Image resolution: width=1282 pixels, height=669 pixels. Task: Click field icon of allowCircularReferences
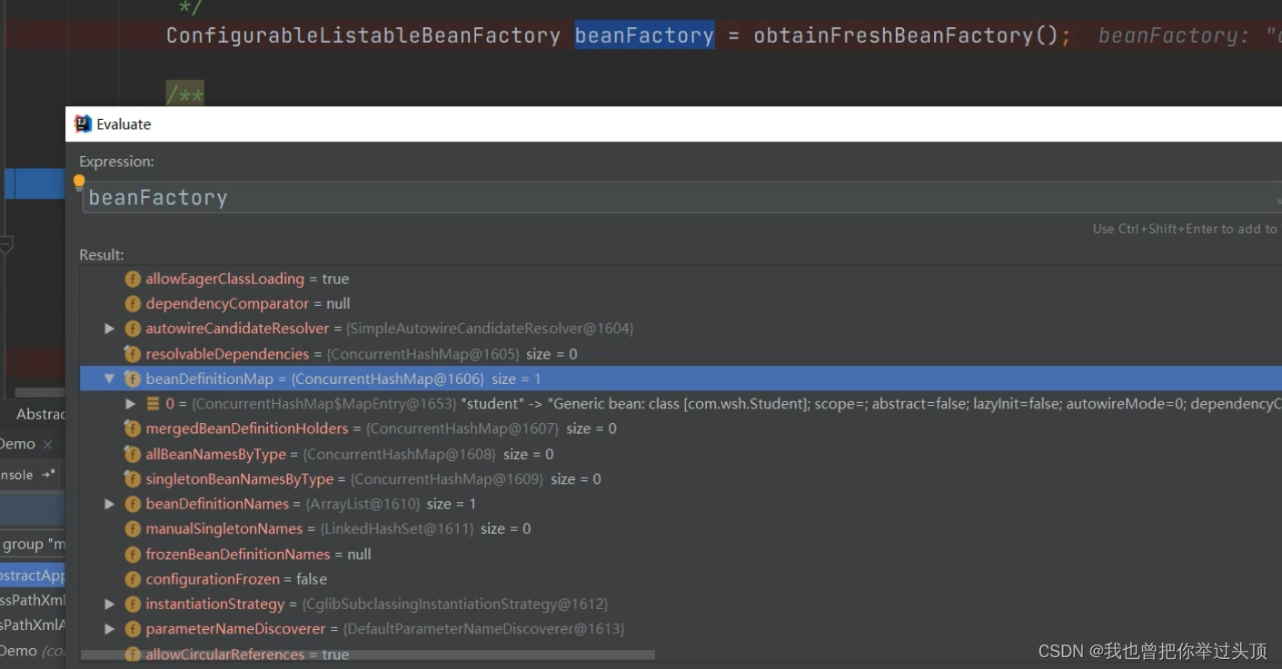pyautogui.click(x=133, y=654)
